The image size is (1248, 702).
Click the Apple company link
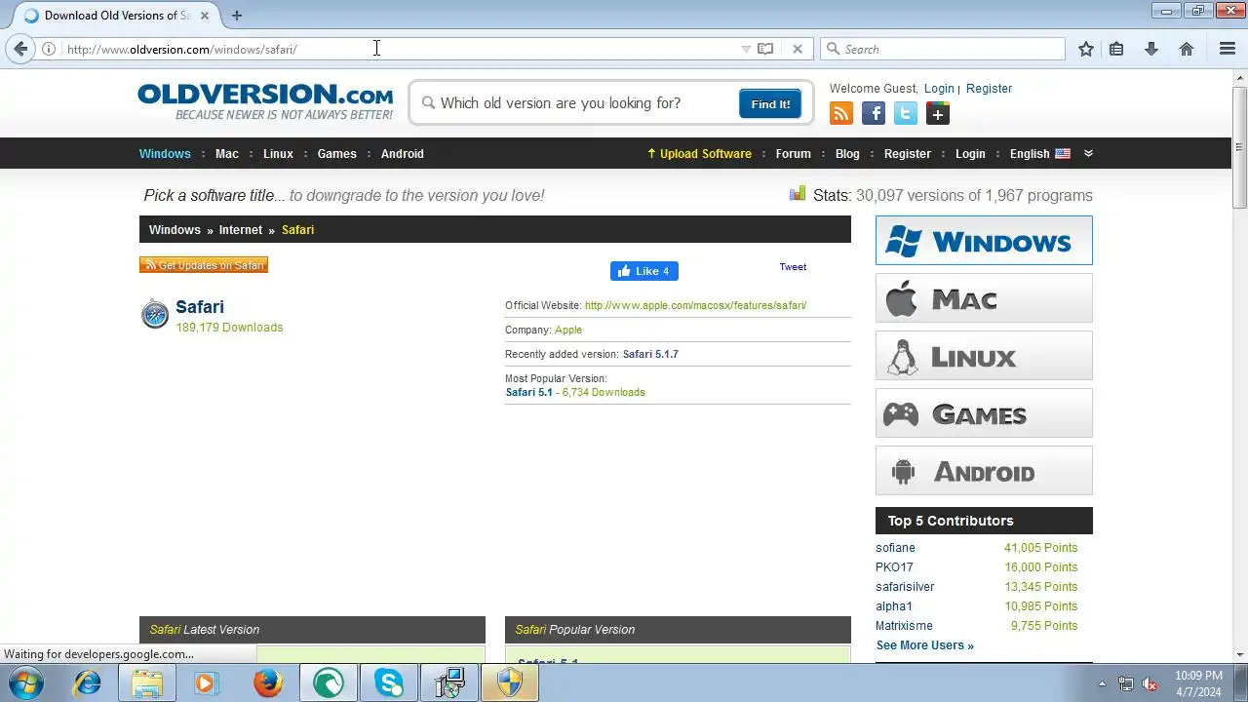(x=568, y=330)
